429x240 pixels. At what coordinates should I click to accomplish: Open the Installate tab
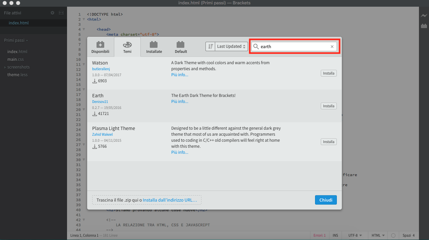pos(154,47)
